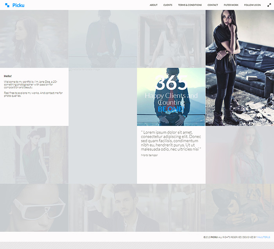Click the "Morbi tempor" quote author
Screen dimensions: 274x249
[x=149, y=155]
